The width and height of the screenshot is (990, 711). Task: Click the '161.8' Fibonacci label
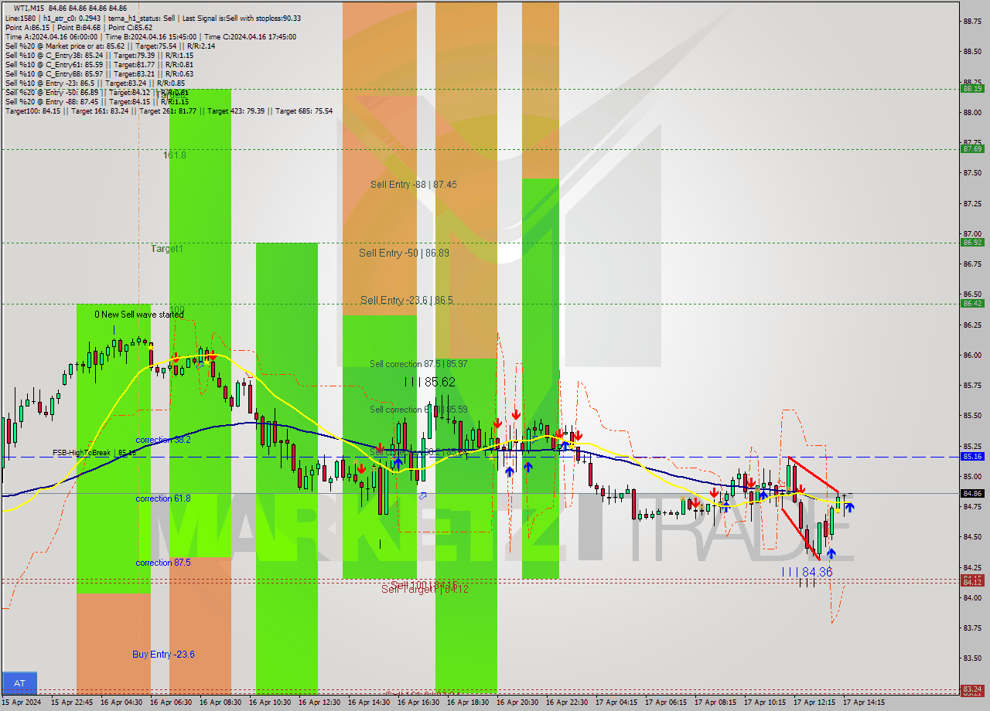(174, 155)
